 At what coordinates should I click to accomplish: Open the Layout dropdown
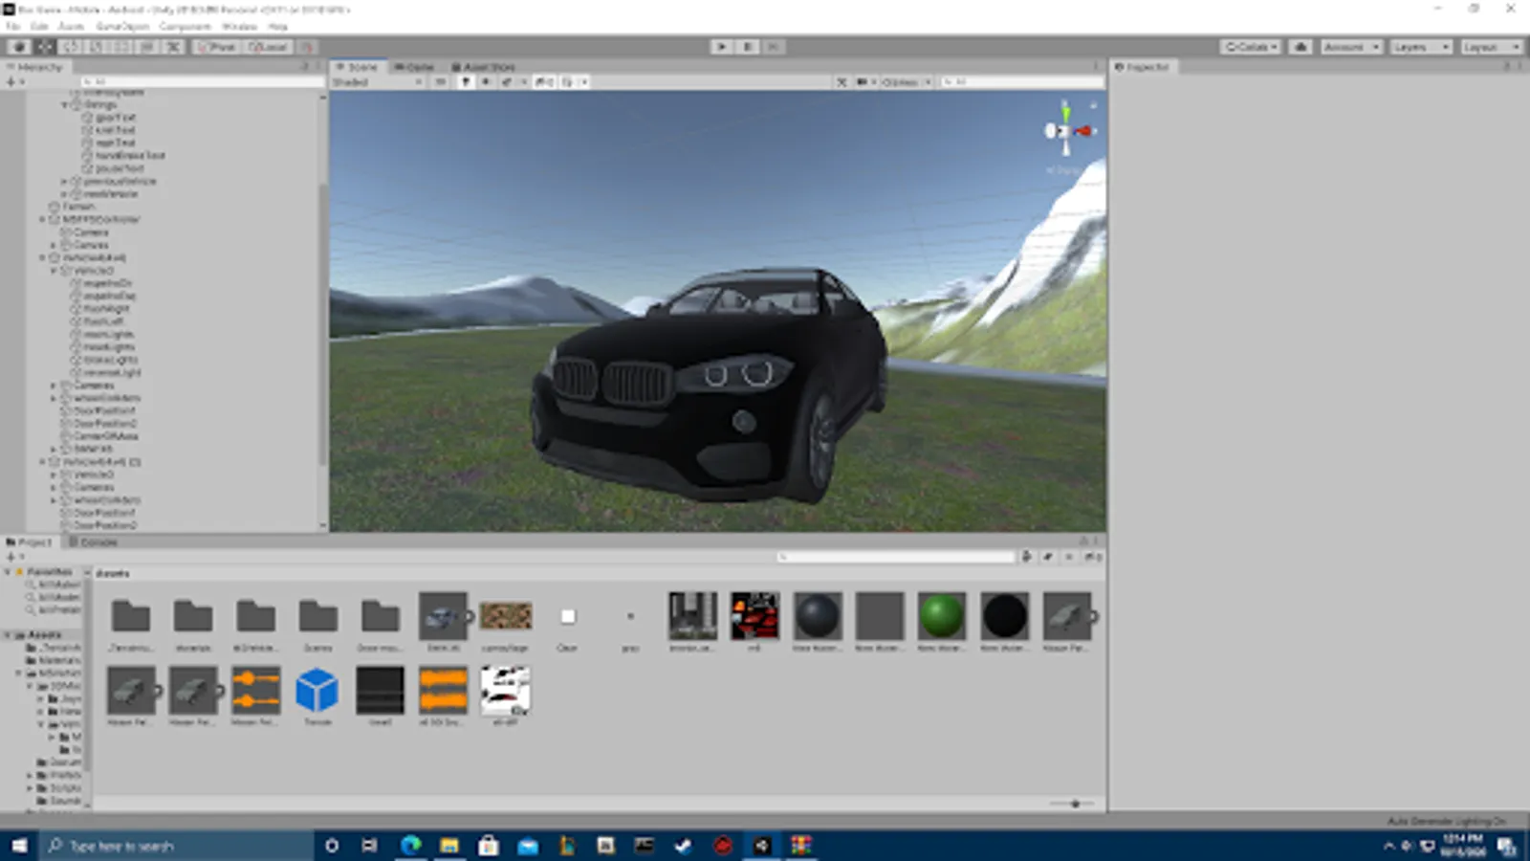pyautogui.click(x=1490, y=47)
